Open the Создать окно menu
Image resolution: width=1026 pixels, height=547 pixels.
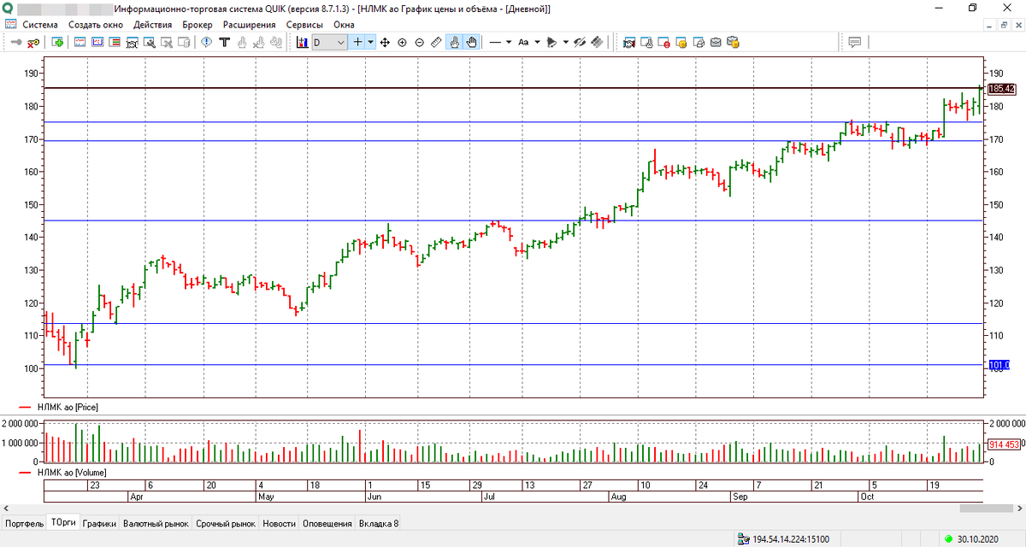click(96, 25)
